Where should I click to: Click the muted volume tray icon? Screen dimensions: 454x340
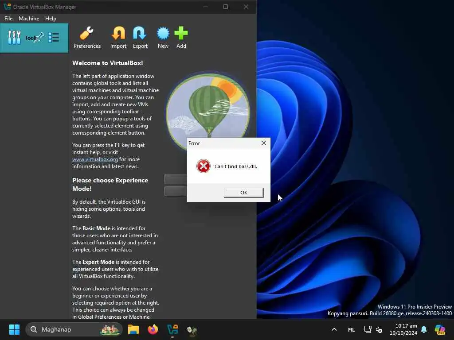379,329
